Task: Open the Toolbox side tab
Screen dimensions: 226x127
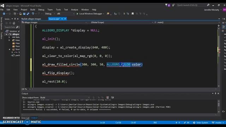Action: (1, 35)
